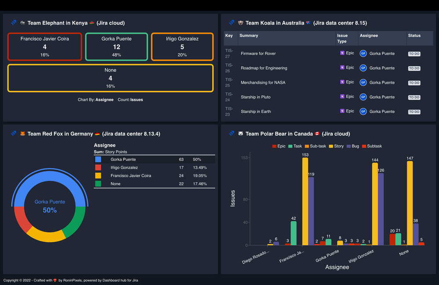Click the 42 Task bar in bar chart
Viewport: 439px width, 285px height.
294,233
